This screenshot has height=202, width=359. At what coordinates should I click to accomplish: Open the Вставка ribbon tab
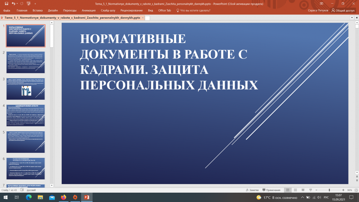pyautogui.click(x=38, y=10)
